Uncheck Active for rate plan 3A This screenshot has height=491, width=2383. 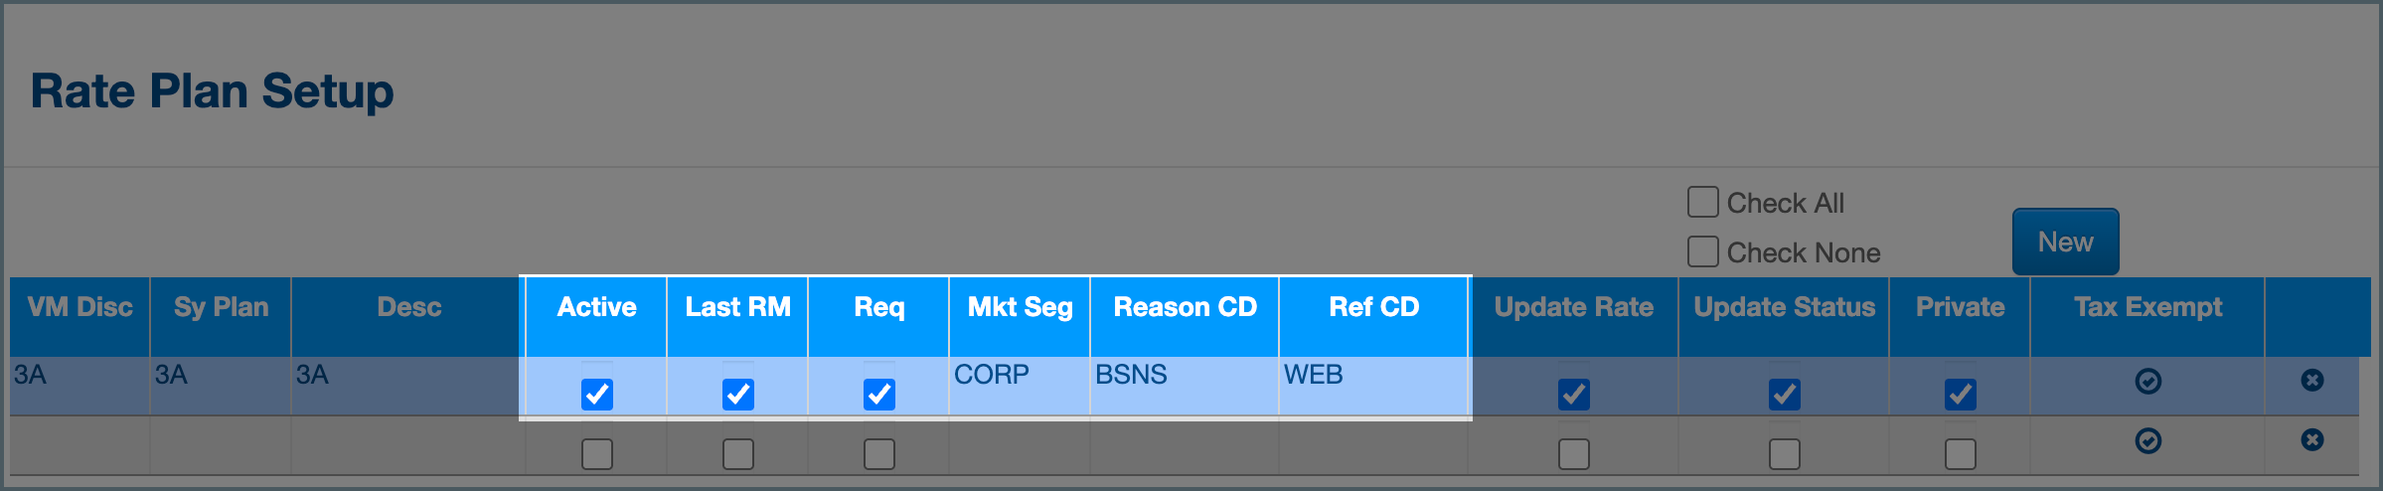pos(597,394)
